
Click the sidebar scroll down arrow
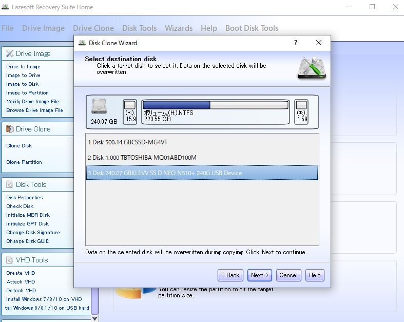tap(94, 318)
